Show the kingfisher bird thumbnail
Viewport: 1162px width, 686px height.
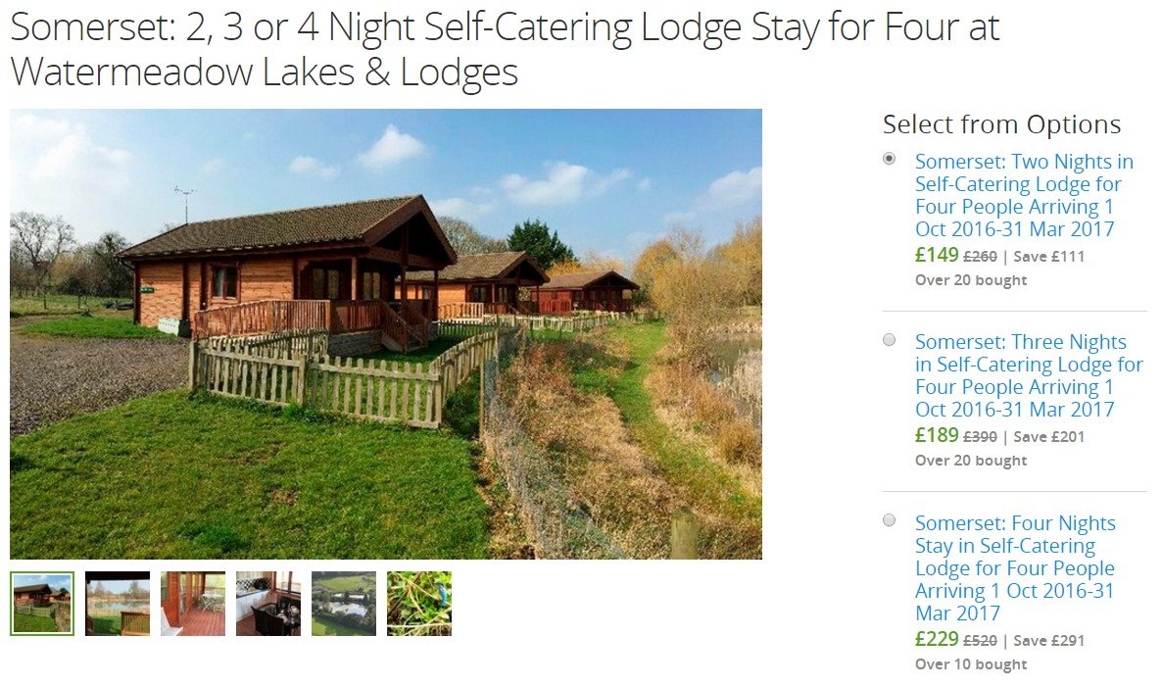(419, 604)
